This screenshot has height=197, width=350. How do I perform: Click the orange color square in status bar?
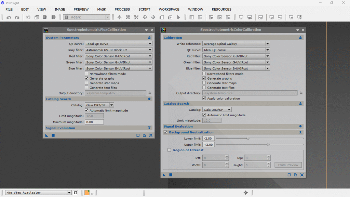tap(87, 193)
